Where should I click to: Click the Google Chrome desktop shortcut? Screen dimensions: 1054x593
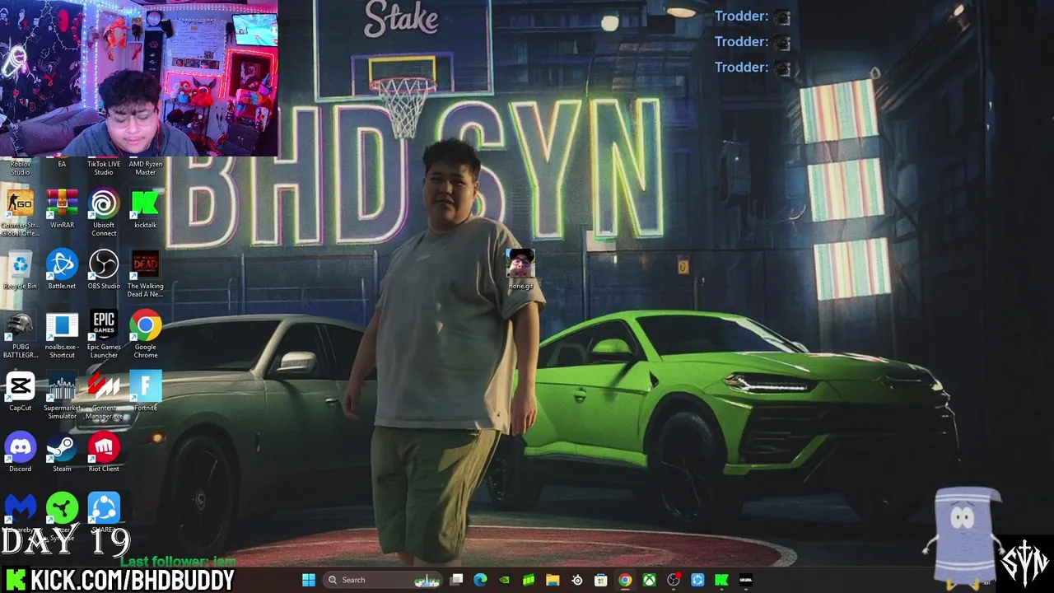click(x=145, y=334)
